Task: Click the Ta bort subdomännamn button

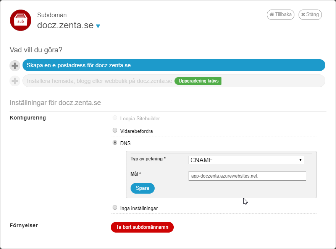Action: click(x=142, y=227)
